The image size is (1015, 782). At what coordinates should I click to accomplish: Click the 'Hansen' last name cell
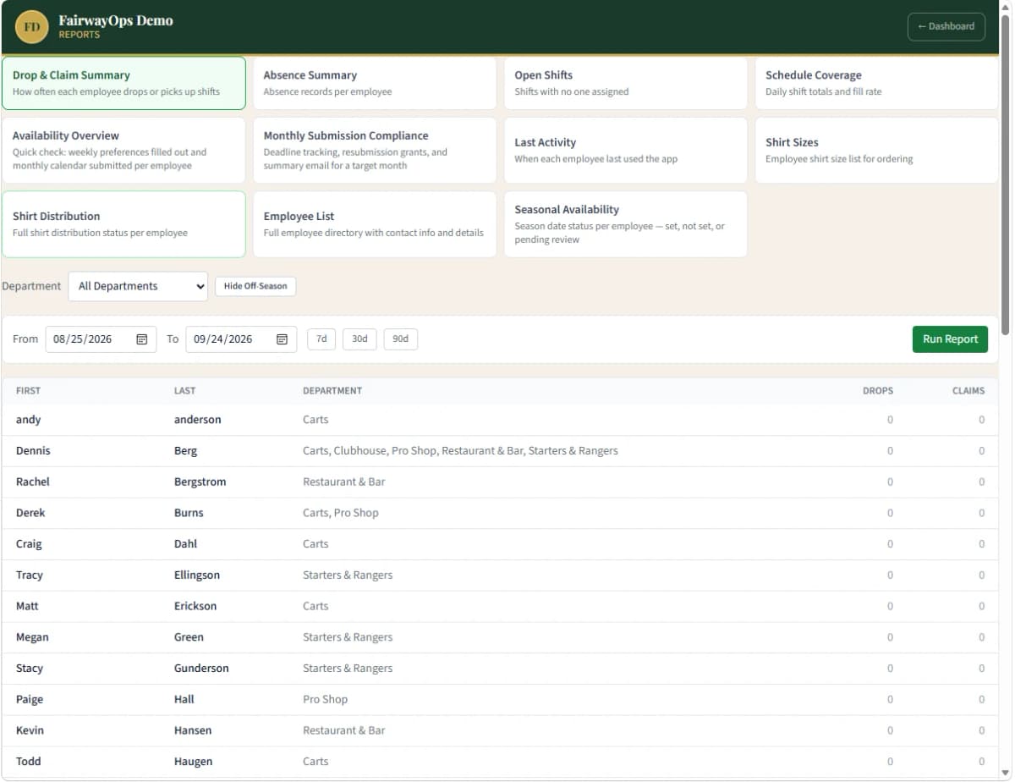click(x=193, y=730)
